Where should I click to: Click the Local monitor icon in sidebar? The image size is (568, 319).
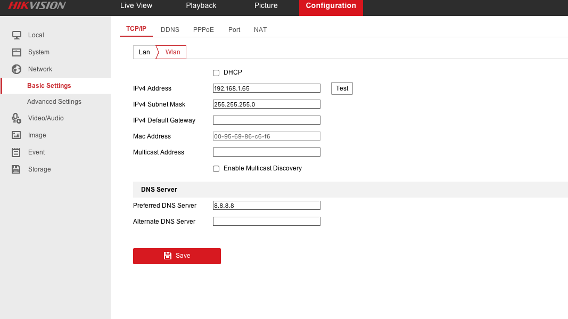[17, 35]
